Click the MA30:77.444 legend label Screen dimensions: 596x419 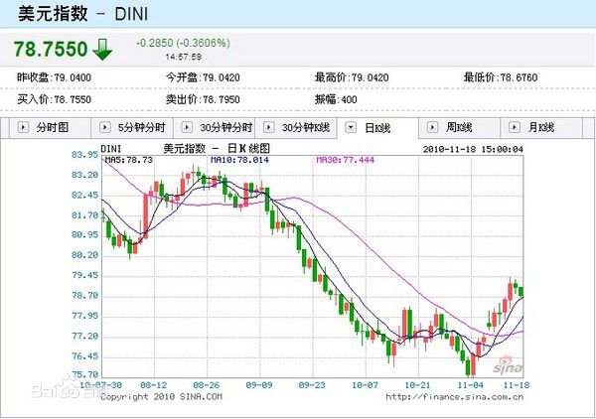(x=345, y=160)
